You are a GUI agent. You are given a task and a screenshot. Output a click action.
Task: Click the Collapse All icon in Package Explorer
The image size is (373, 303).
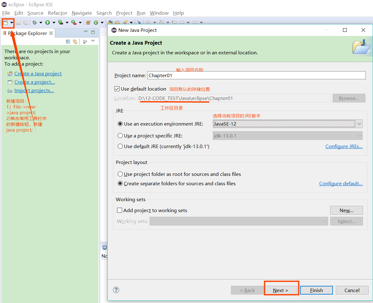click(68, 42)
